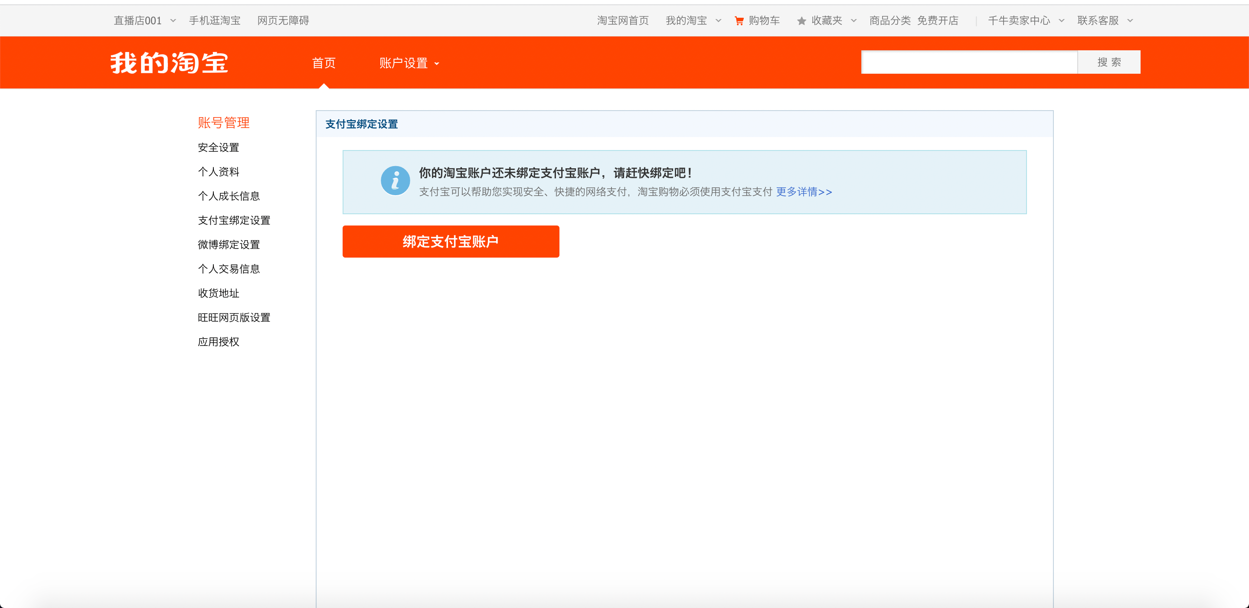Click the blue info icon
Image resolution: width=1249 pixels, height=608 pixels.
(395, 181)
